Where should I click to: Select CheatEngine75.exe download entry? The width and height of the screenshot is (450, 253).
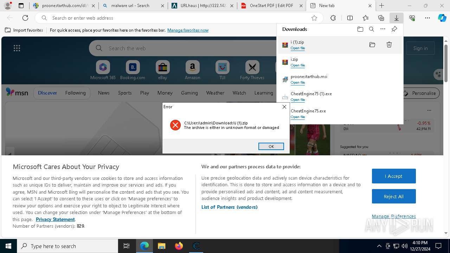(340, 113)
